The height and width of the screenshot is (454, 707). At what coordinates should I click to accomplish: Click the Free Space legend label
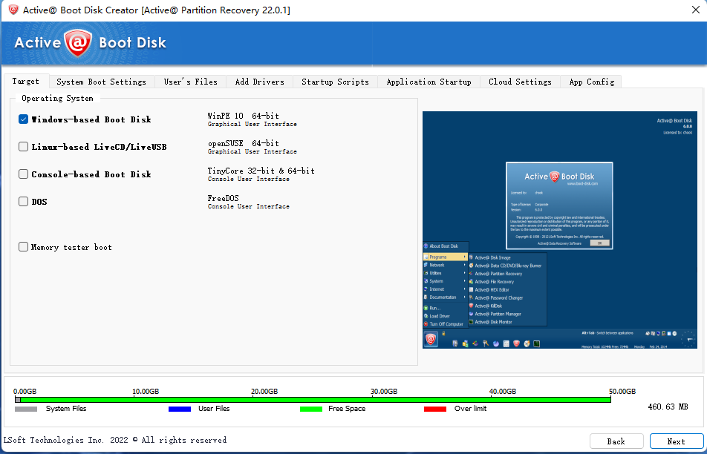click(347, 409)
